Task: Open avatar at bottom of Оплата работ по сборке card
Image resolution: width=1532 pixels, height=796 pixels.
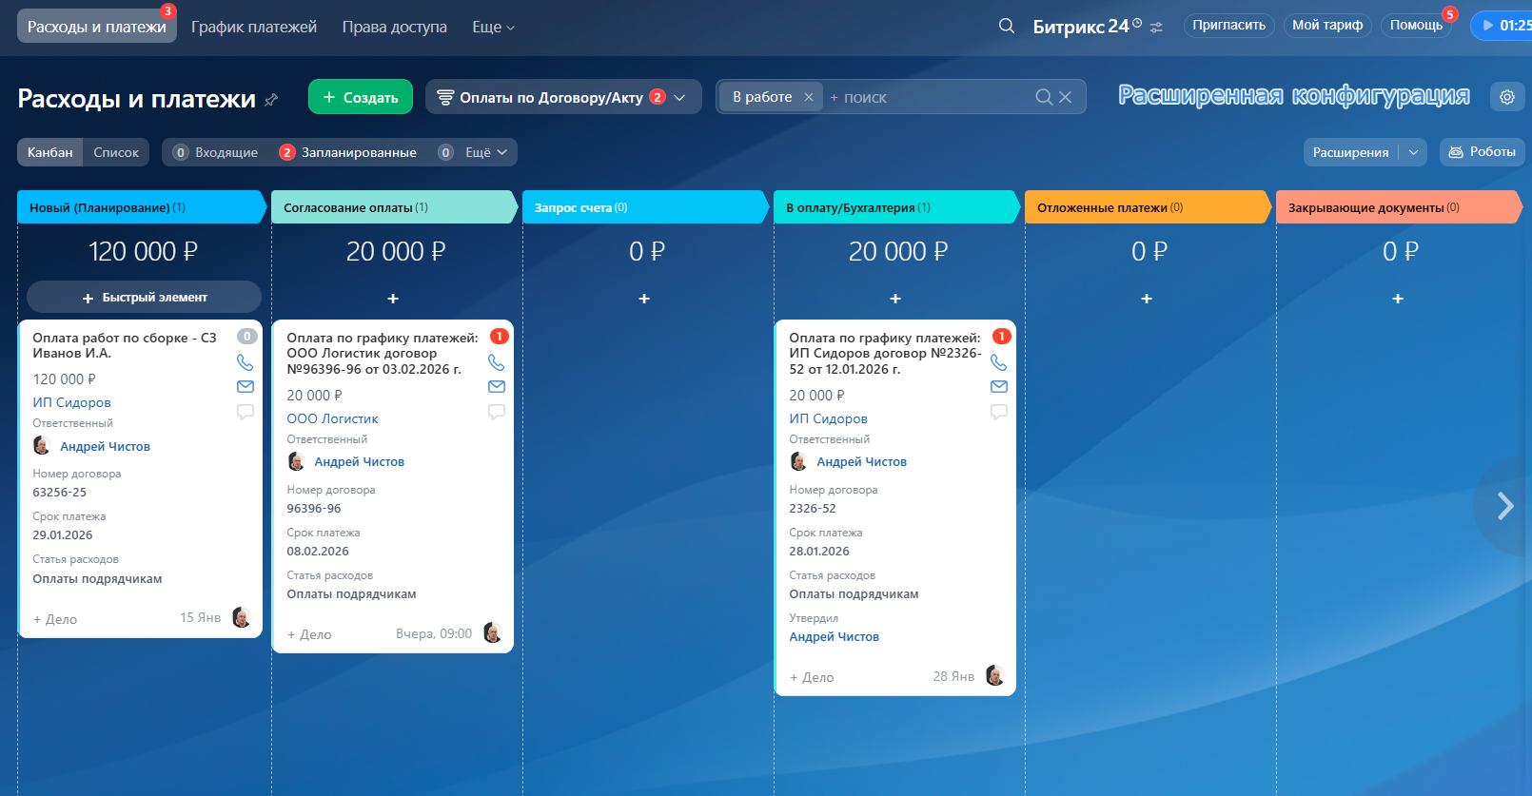Action: click(x=241, y=617)
